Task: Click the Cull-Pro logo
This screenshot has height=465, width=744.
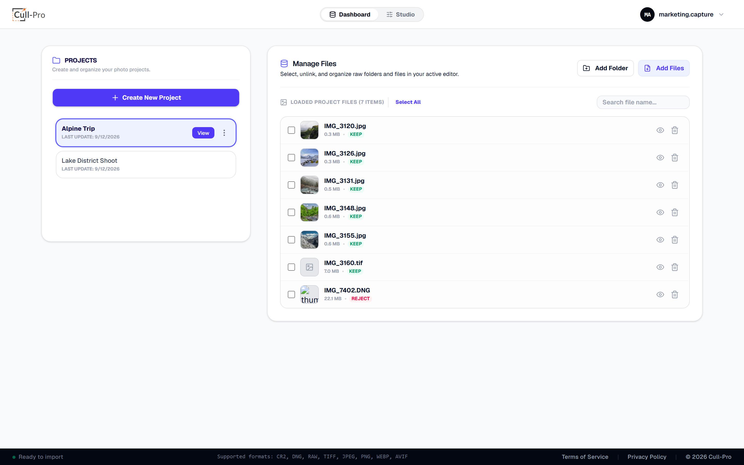Action: pos(29,14)
